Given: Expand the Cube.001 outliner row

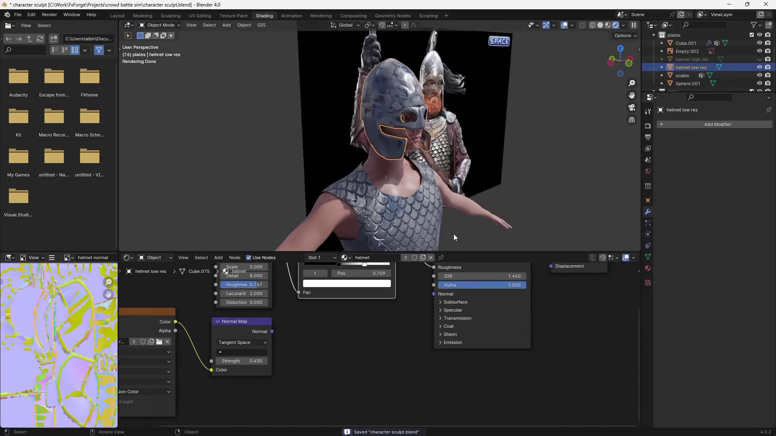Looking at the screenshot, I should (662, 43).
